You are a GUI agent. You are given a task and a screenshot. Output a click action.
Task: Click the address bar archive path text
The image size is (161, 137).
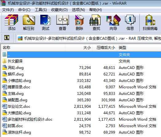92,38
